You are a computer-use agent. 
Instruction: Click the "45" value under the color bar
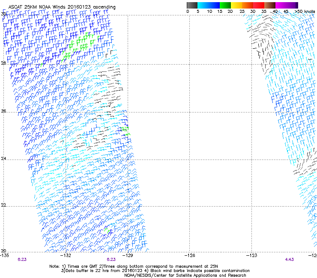coord(286,12)
